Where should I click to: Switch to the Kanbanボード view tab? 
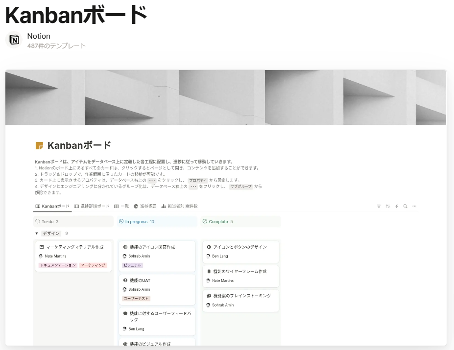click(x=52, y=206)
